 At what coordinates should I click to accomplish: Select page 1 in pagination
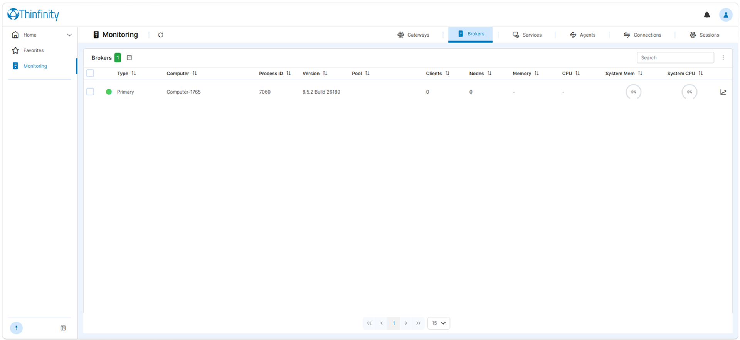tap(394, 323)
